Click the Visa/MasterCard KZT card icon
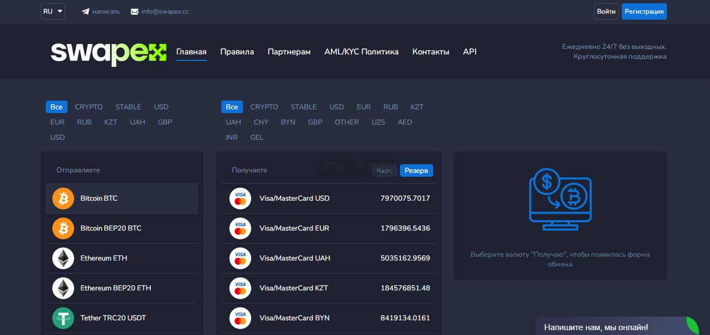 240,288
